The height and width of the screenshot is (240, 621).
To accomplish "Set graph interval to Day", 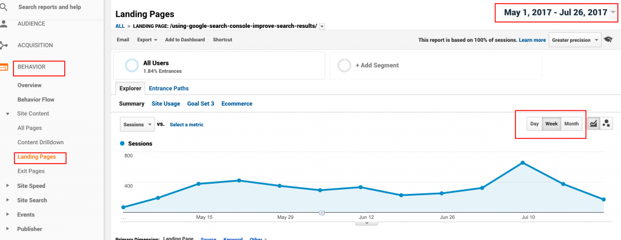I will pyautogui.click(x=534, y=124).
